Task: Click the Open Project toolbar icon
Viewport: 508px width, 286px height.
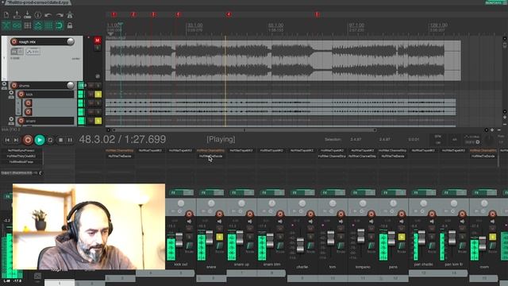Action: pos(17,15)
